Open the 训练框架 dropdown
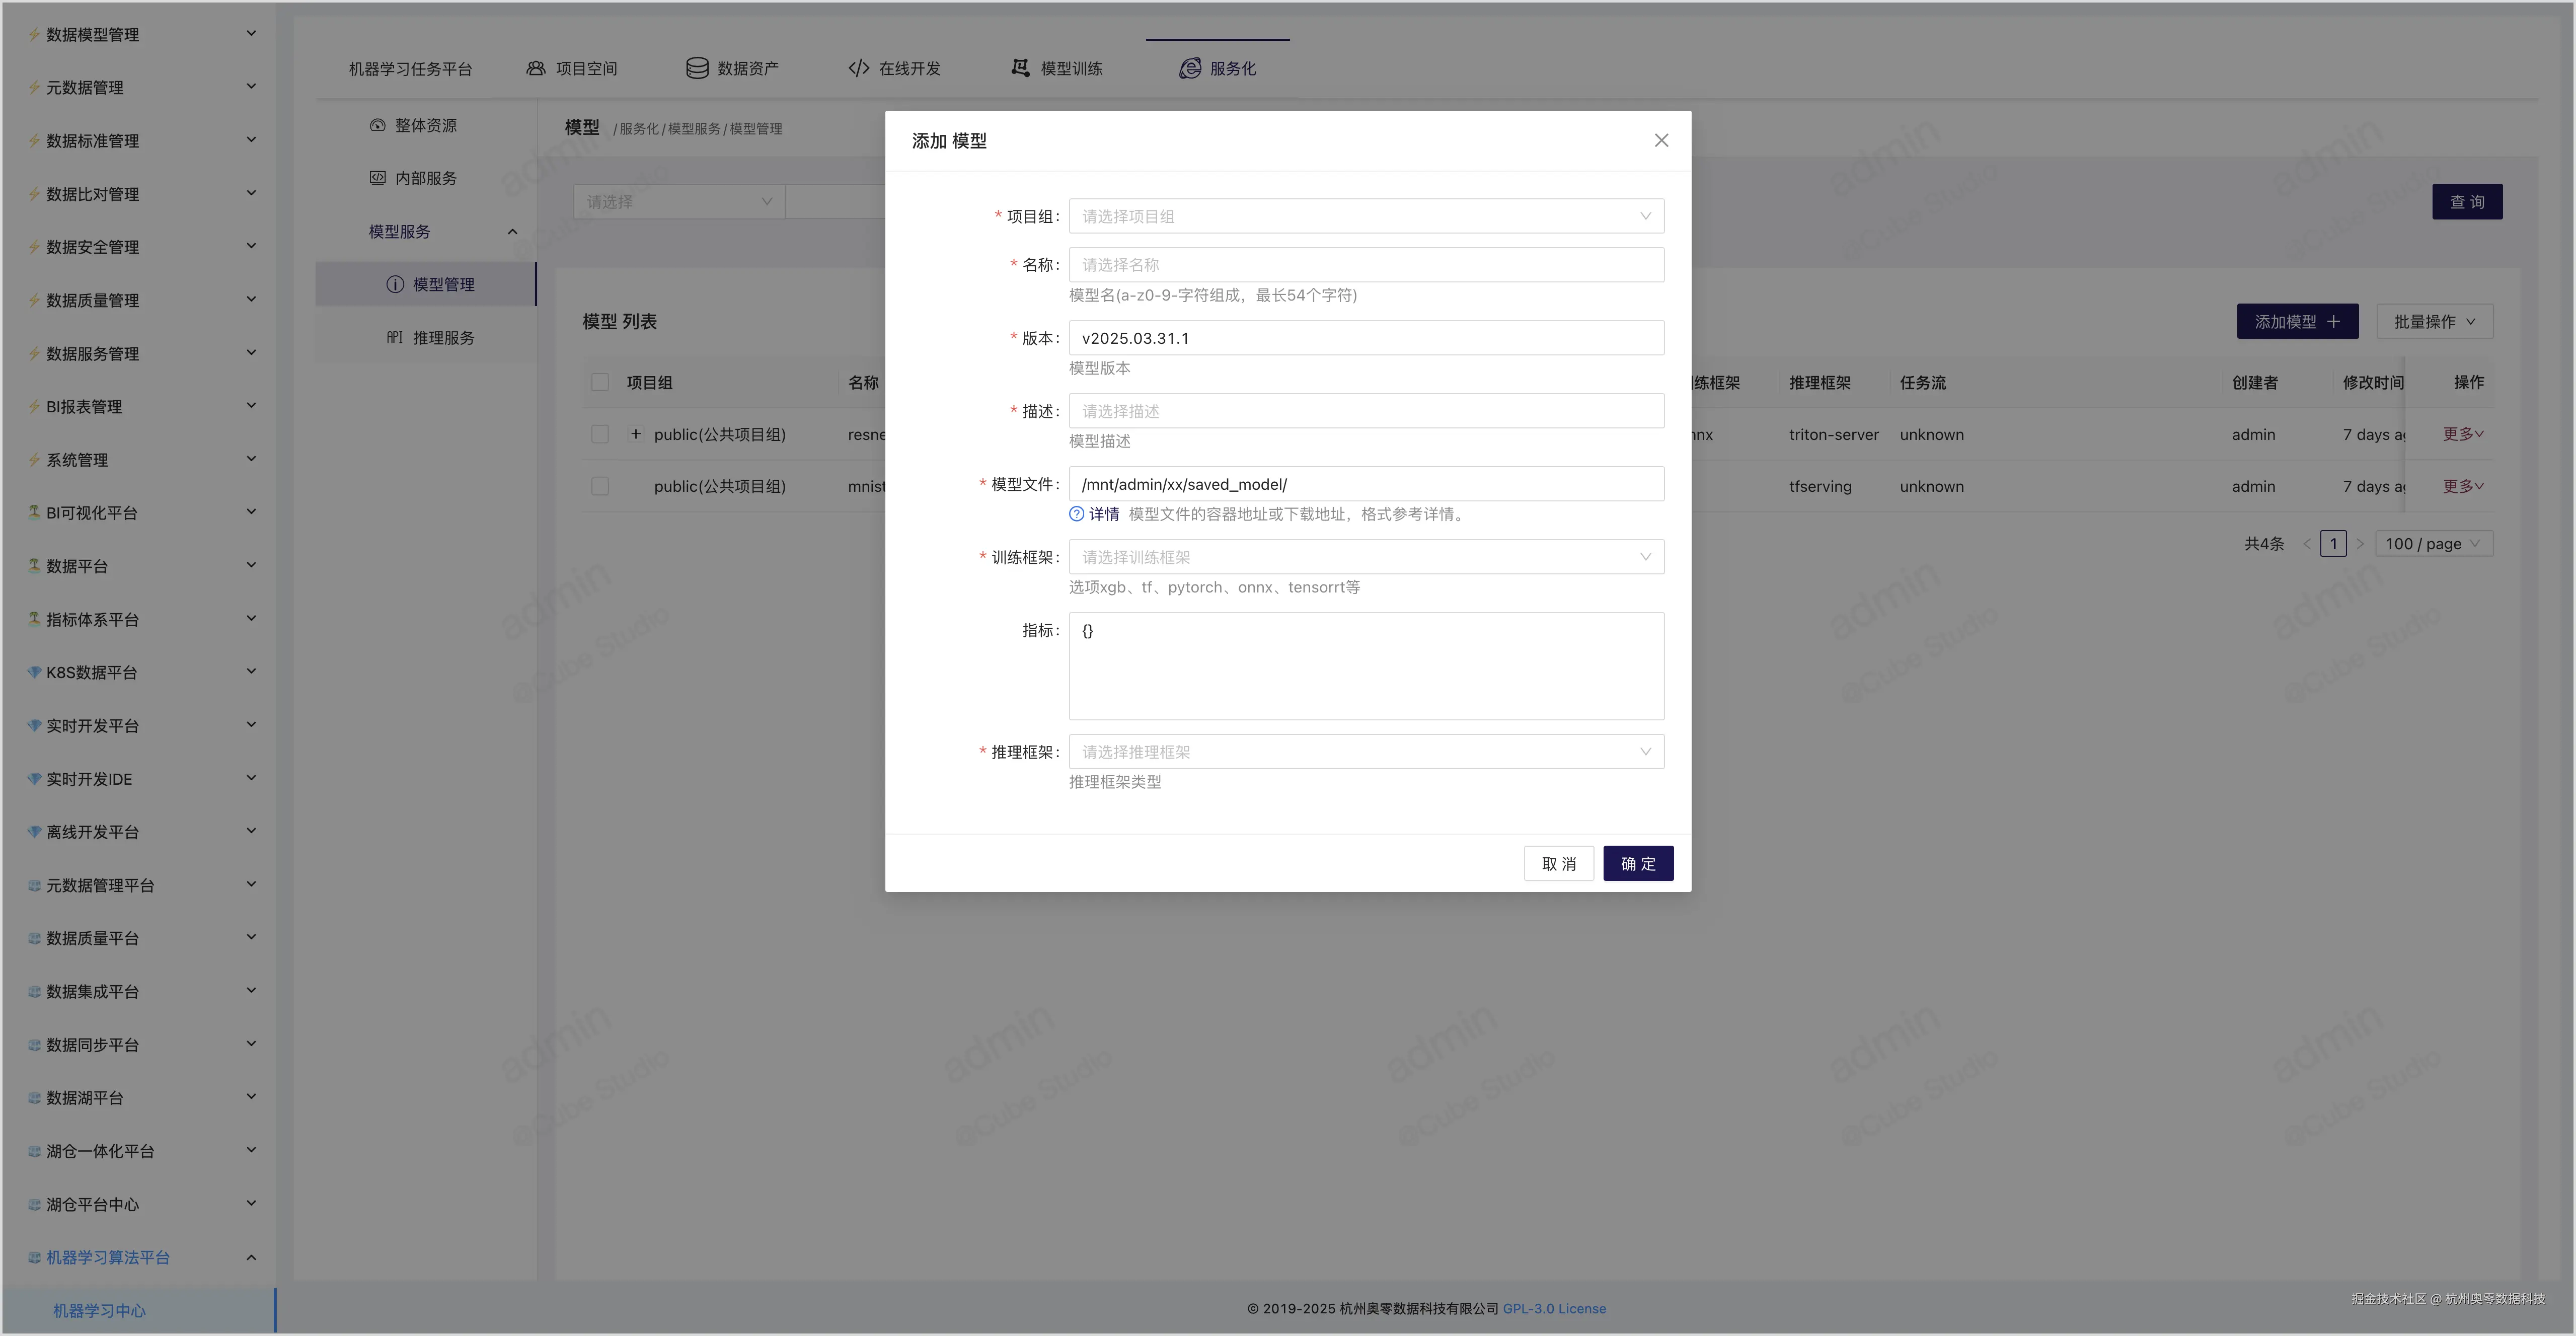2576x1336 pixels. click(1365, 557)
